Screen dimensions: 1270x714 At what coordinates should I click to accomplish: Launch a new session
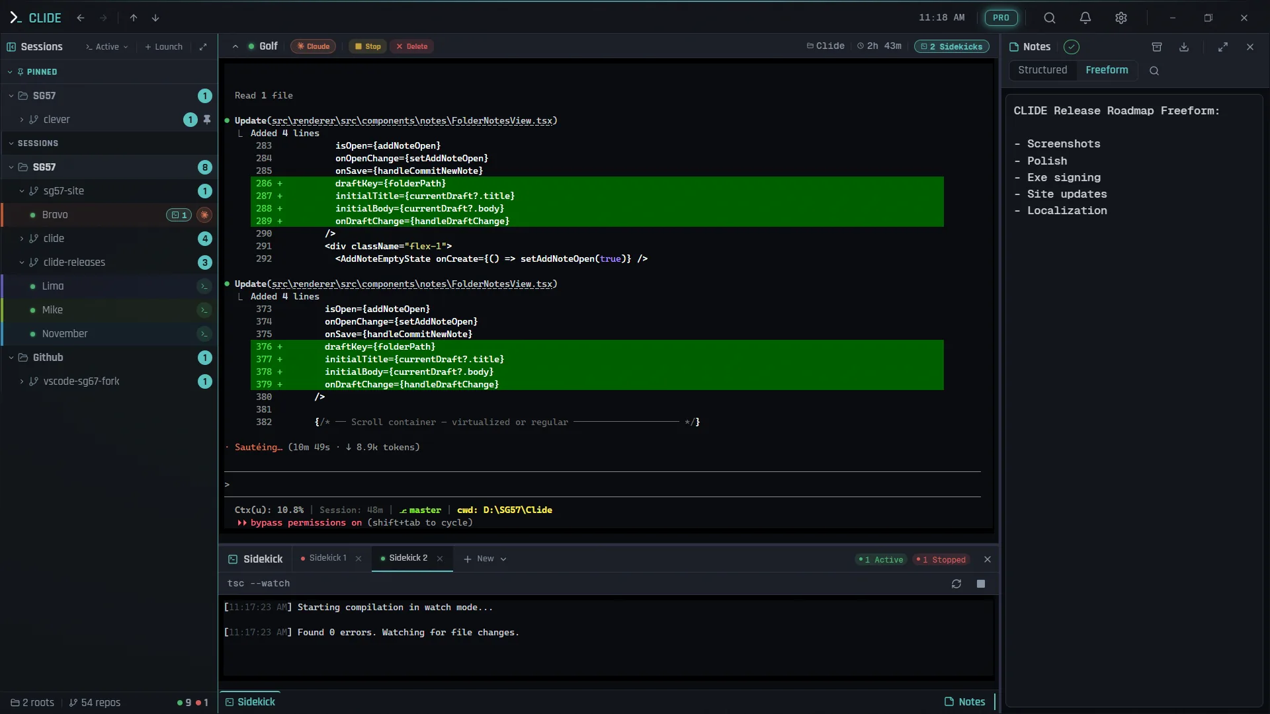[163, 47]
